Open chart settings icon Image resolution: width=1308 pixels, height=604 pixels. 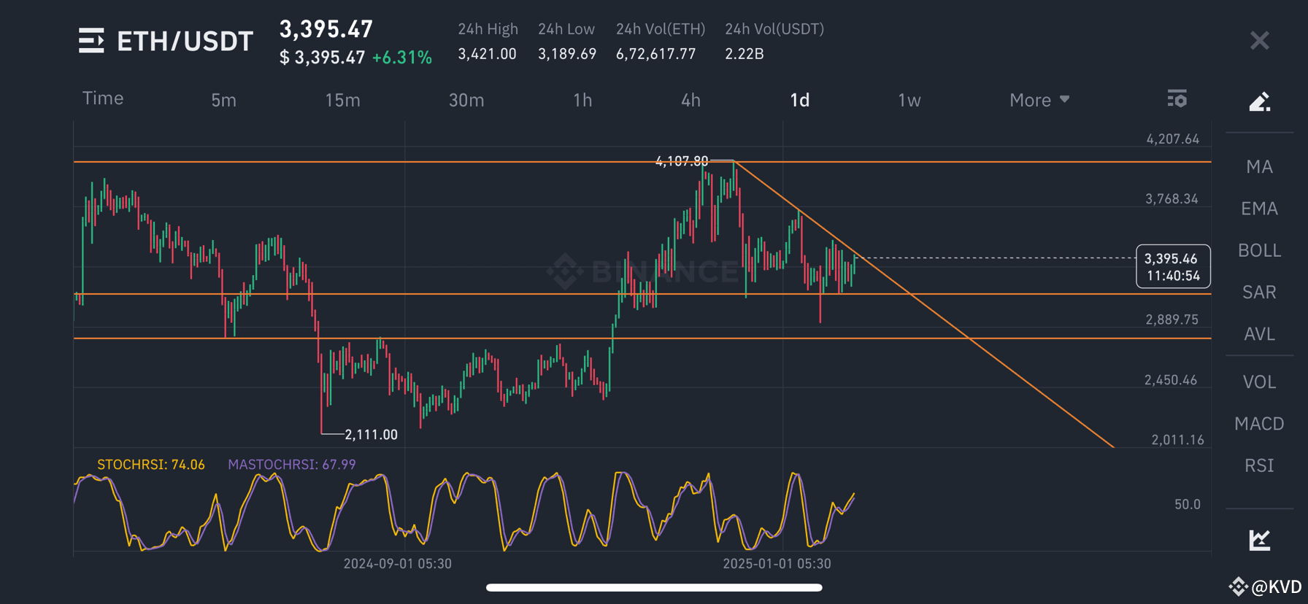(1177, 98)
